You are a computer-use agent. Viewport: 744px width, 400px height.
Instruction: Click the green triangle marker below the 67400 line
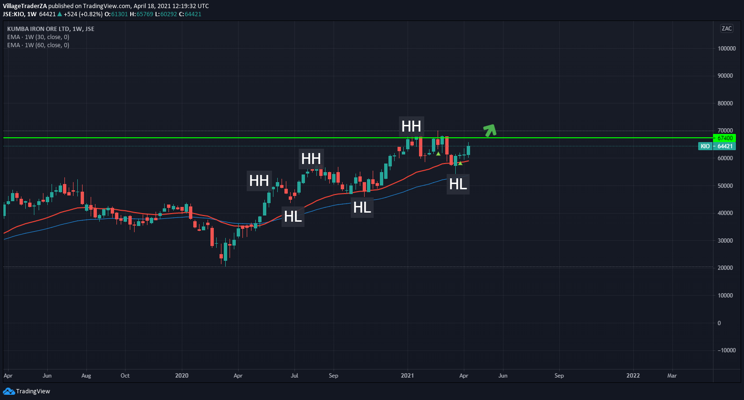click(438, 154)
